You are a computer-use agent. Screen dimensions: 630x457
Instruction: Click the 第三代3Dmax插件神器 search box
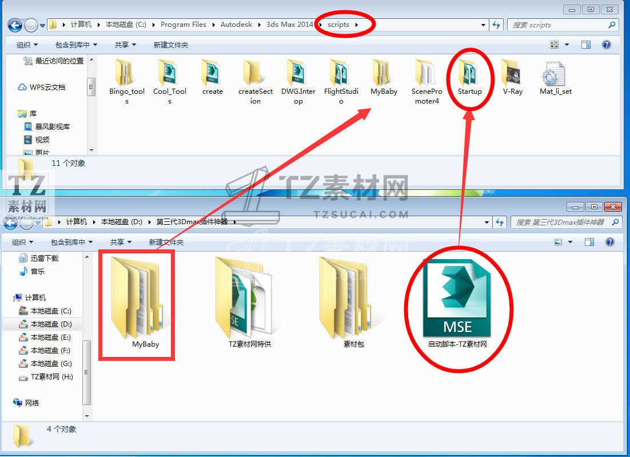tap(566, 222)
